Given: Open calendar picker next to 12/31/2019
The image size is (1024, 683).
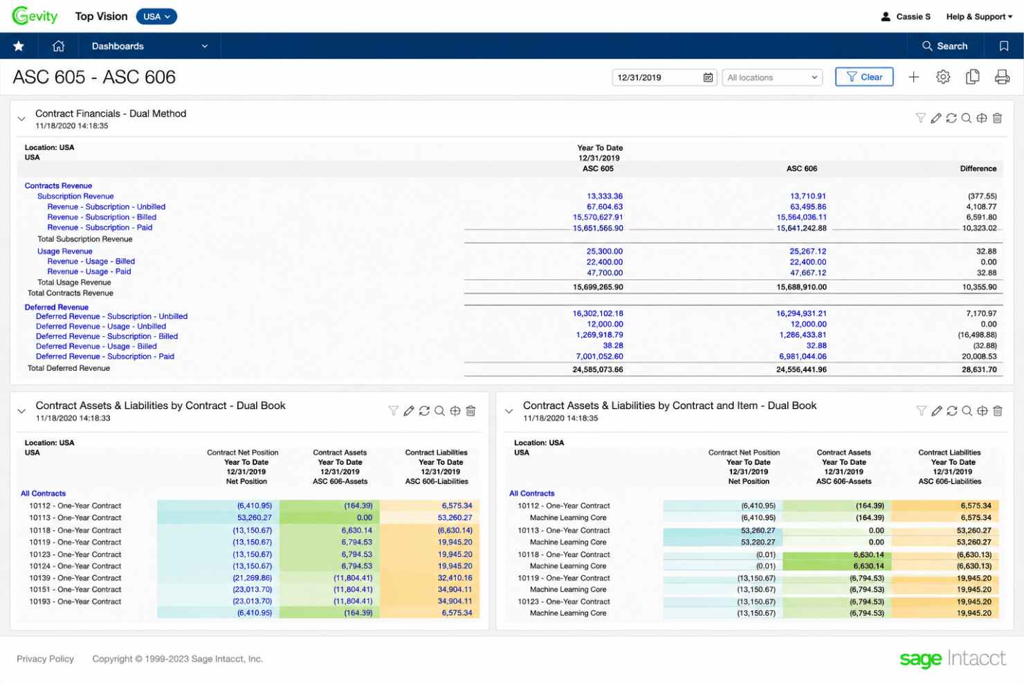Looking at the screenshot, I should [708, 78].
